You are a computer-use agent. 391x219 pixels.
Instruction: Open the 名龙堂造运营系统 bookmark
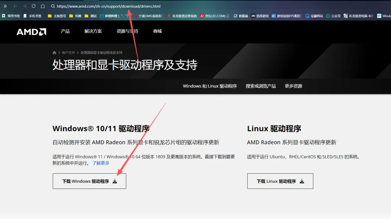coord(182,16)
